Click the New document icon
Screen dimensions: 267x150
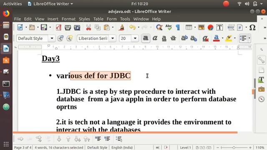coord(20,27)
